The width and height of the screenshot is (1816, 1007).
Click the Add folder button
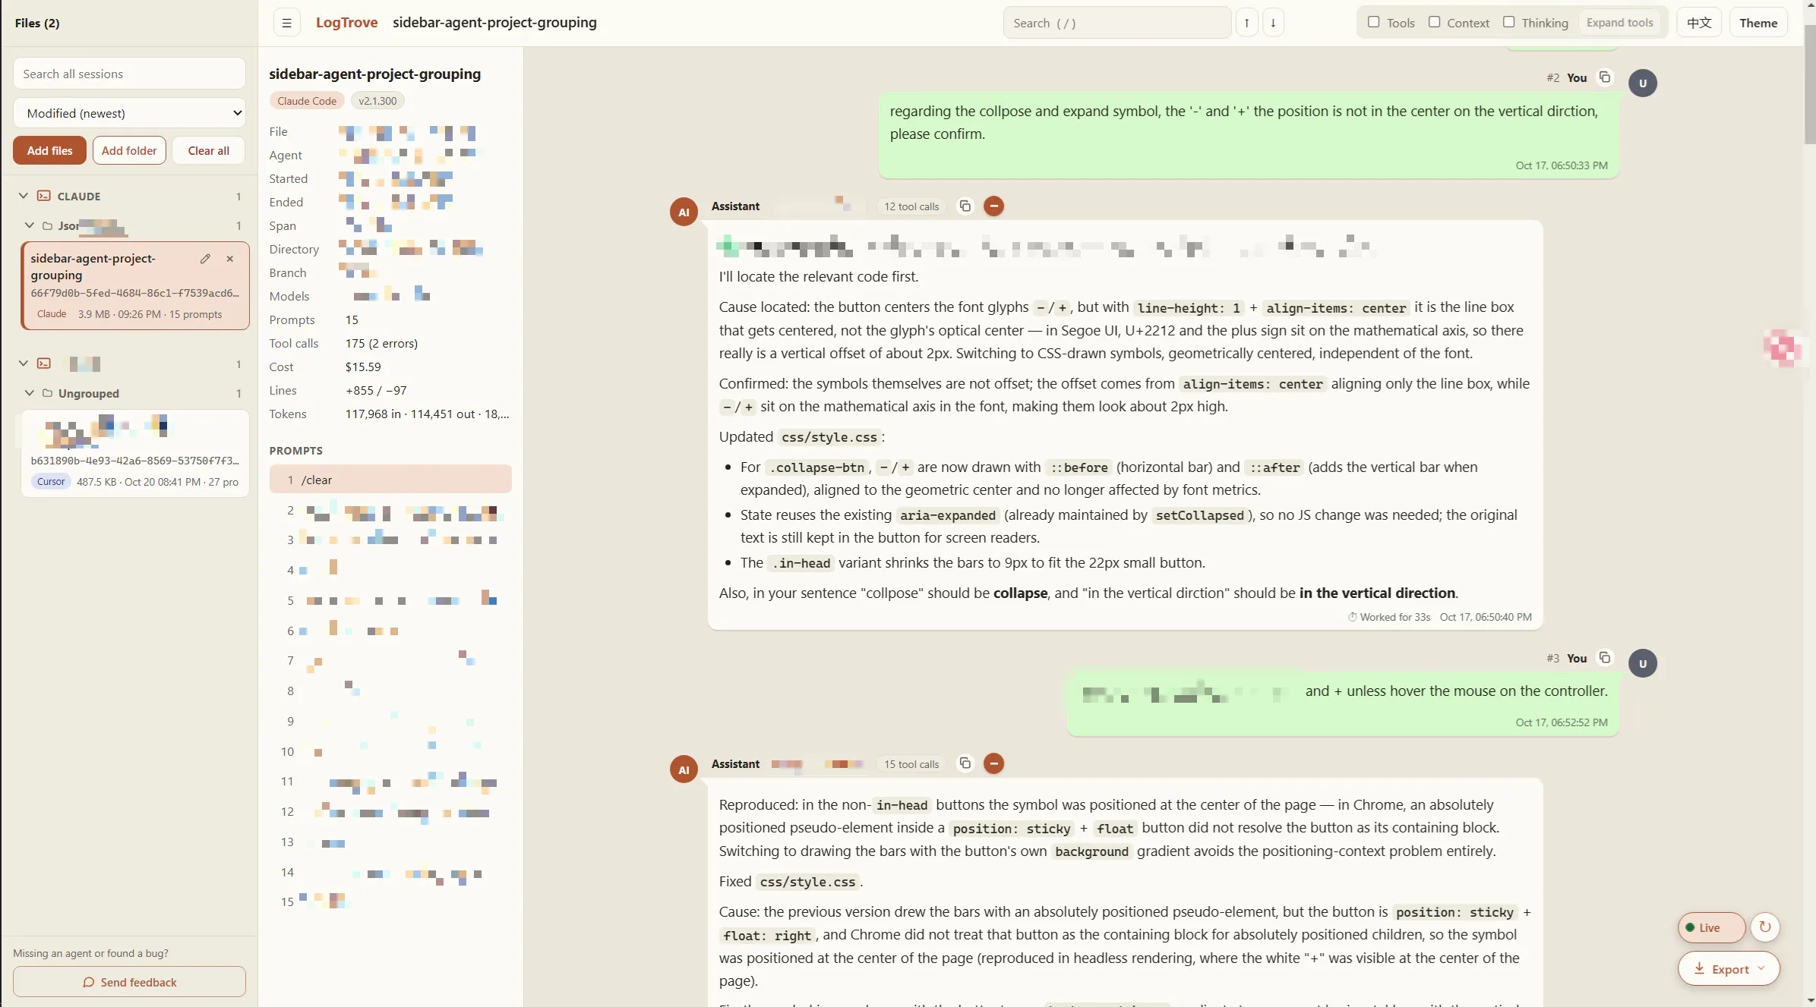pyautogui.click(x=129, y=150)
